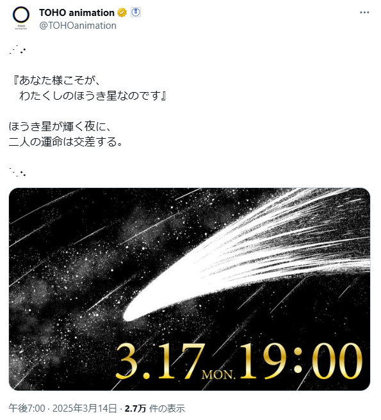Click the TOHO animation display name

pos(77,13)
